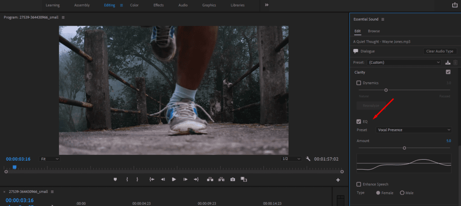Switch to the Effects workspace
Screen dimensions: 461x206
pyautogui.click(x=159, y=5)
